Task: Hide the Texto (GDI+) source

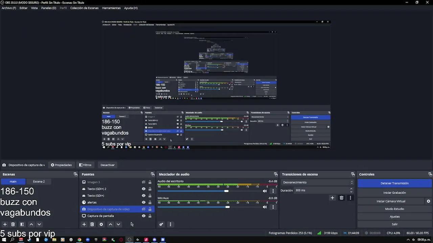Action: pos(143,195)
